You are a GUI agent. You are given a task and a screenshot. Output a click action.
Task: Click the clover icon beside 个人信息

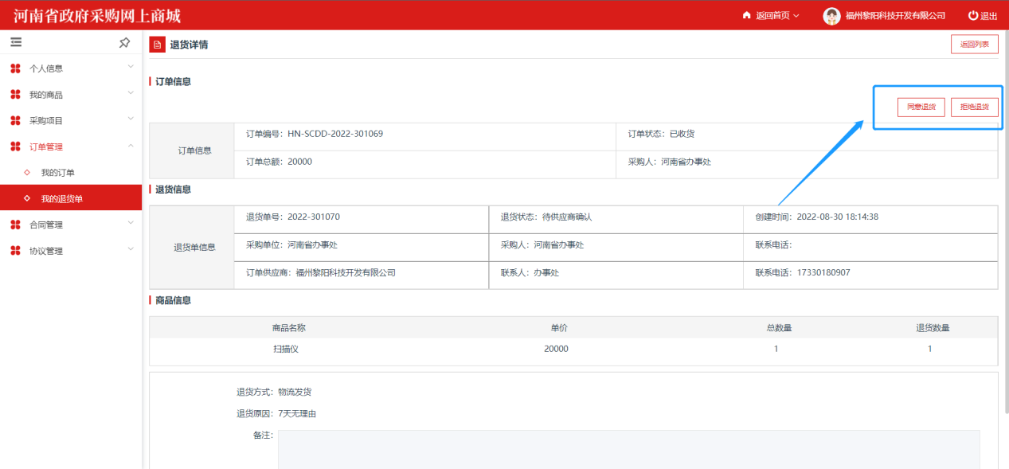(15, 68)
